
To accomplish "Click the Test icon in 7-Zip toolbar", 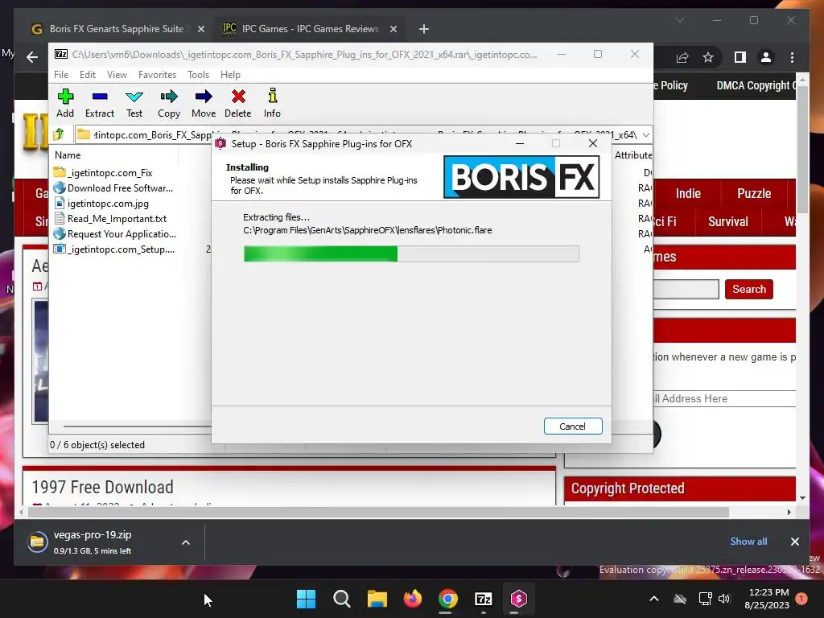I will coord(134,103).
